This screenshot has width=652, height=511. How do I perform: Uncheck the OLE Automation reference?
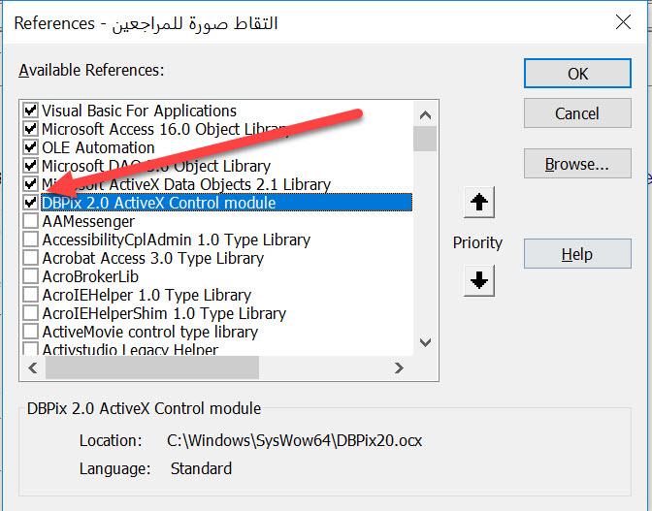tap(30, 147)
